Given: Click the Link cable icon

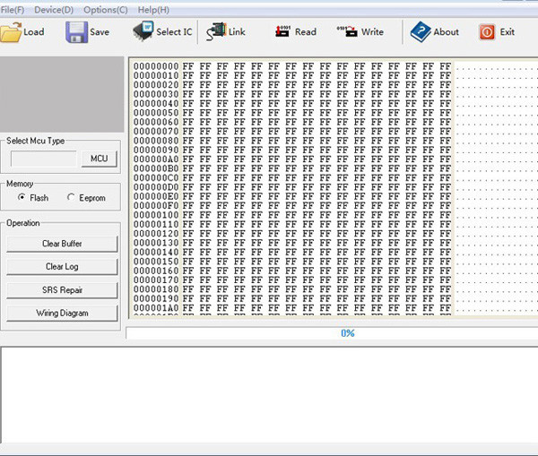Looking at the screenshot, I should click(216, 31).
